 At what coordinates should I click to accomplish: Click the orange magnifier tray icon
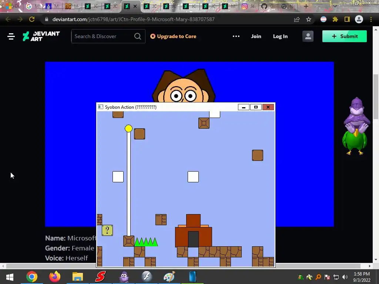point(318,277)
